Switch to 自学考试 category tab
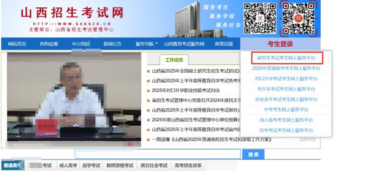Viewport: 367px width, 171px height. pyautogui.click(x=91, y=166)
